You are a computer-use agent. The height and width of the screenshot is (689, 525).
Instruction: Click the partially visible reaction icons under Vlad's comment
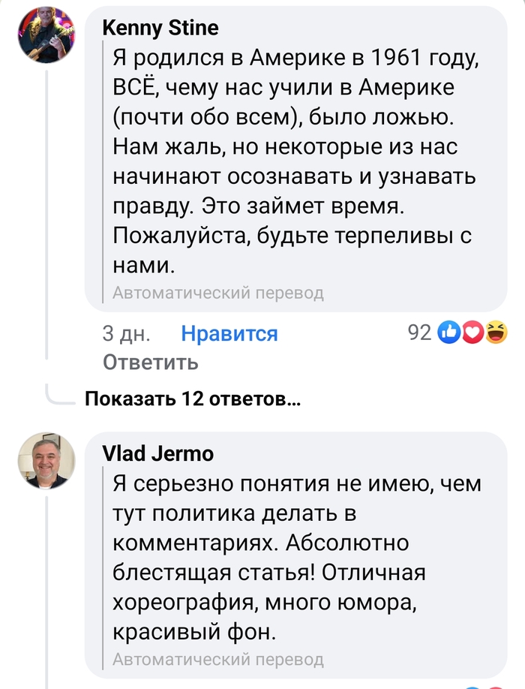[480, 686]
